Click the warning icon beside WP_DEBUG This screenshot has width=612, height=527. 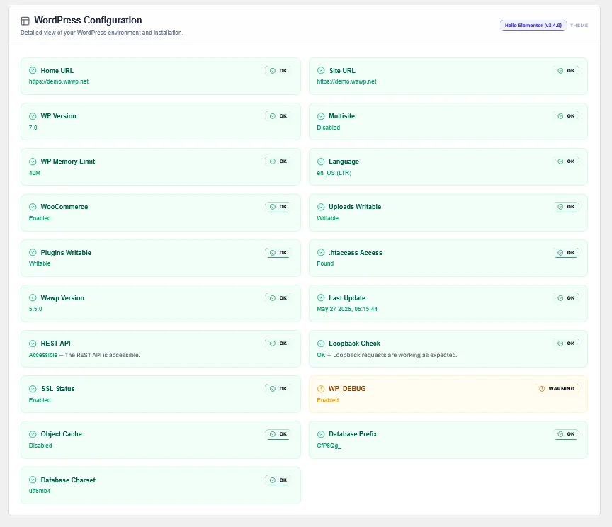(321, 388)
